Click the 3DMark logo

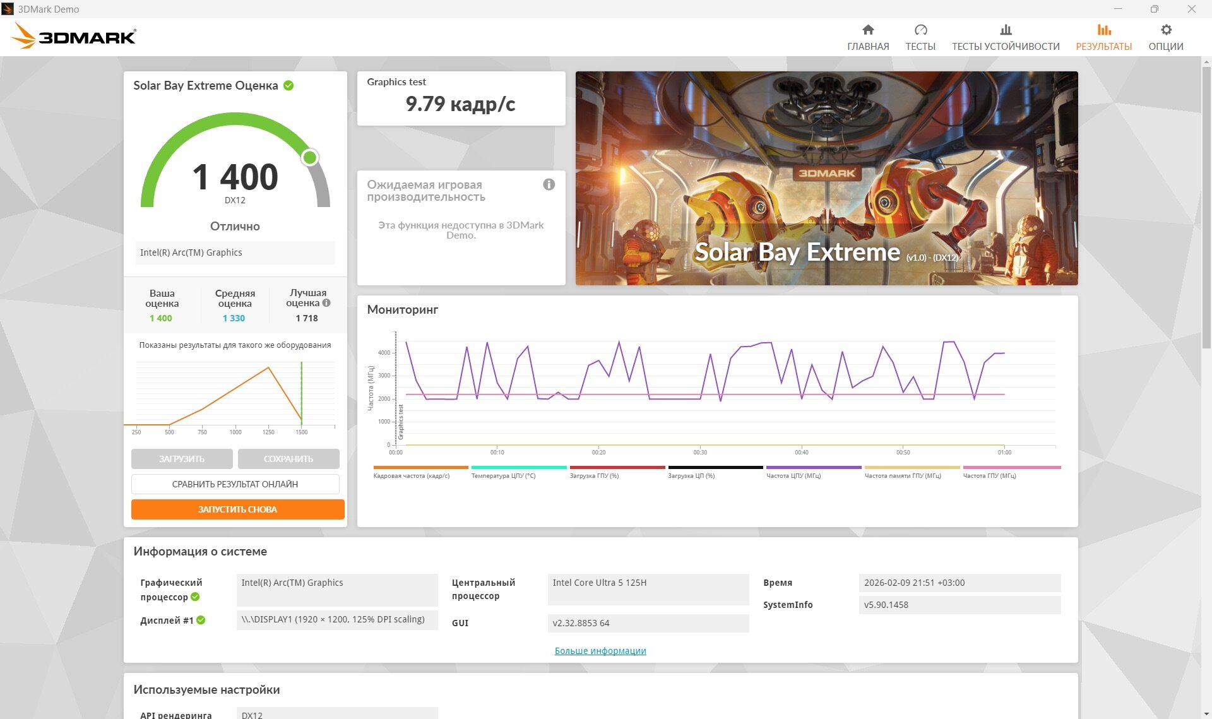click(x=74, y=37)
